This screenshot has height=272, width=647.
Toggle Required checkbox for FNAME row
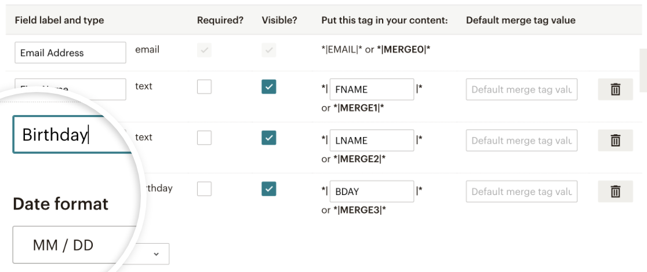click(204, 87)
